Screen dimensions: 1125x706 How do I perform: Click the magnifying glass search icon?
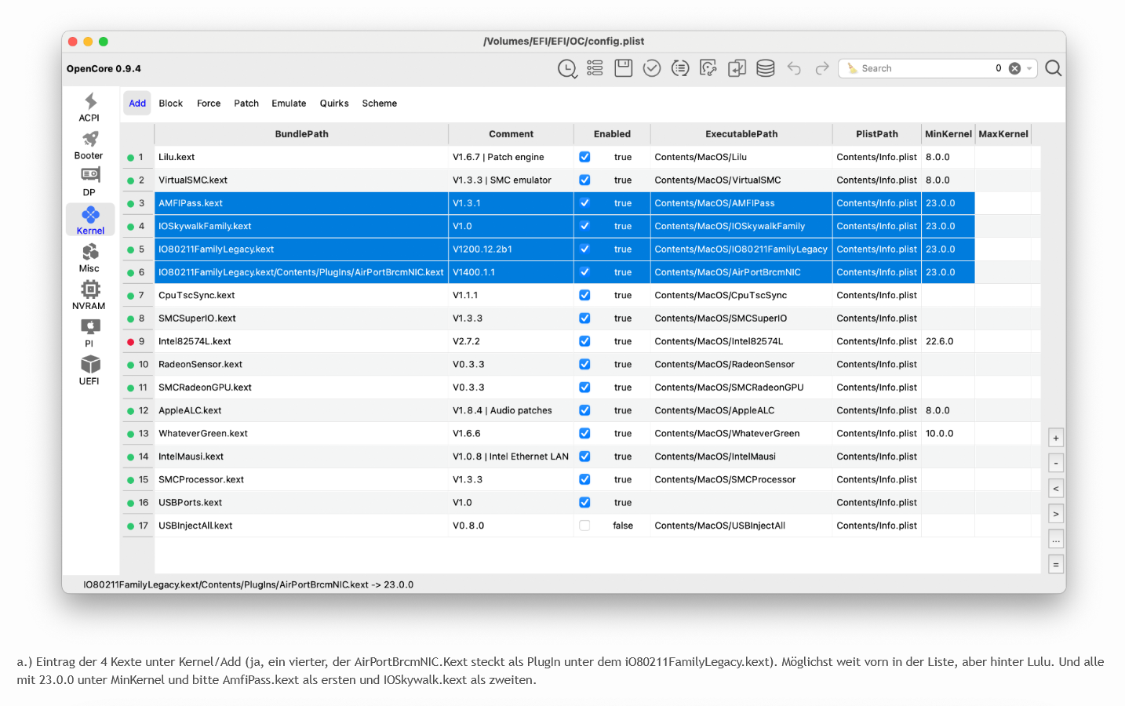1054,68
